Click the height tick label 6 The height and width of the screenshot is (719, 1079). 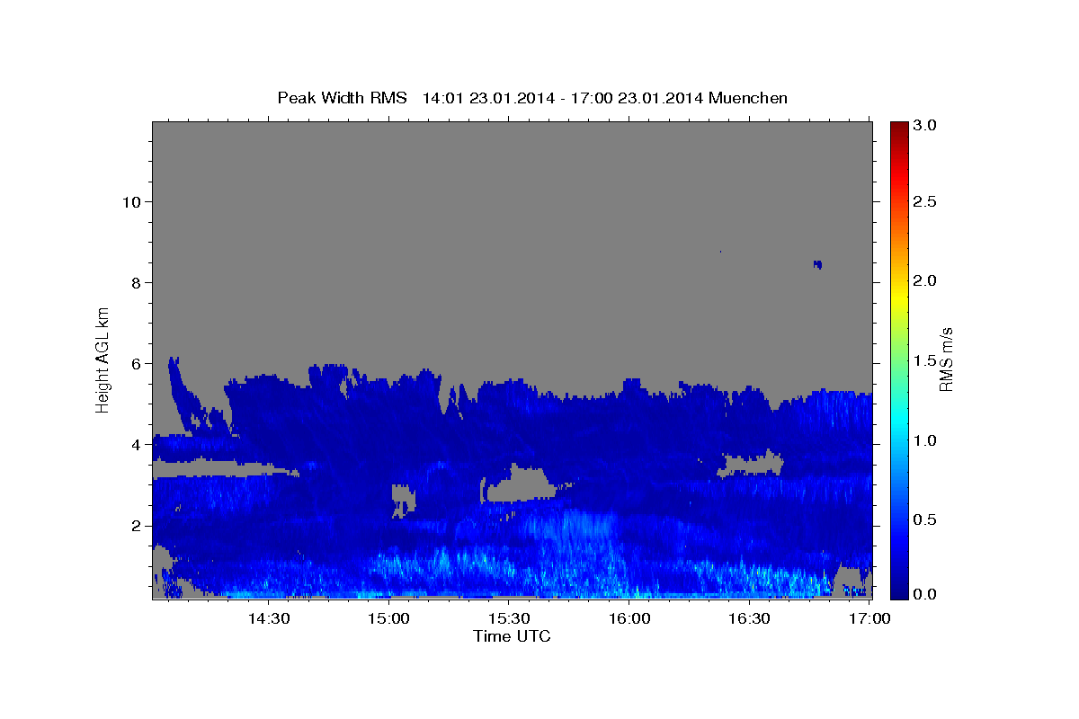(134, 363)
